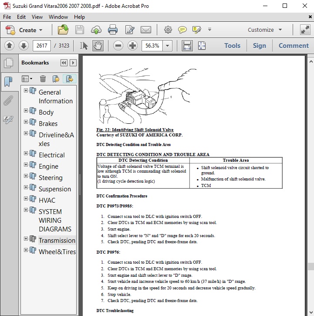Open the Help menu
The image size is (314, 316).
pyautogui.click(x=79, y=17)
